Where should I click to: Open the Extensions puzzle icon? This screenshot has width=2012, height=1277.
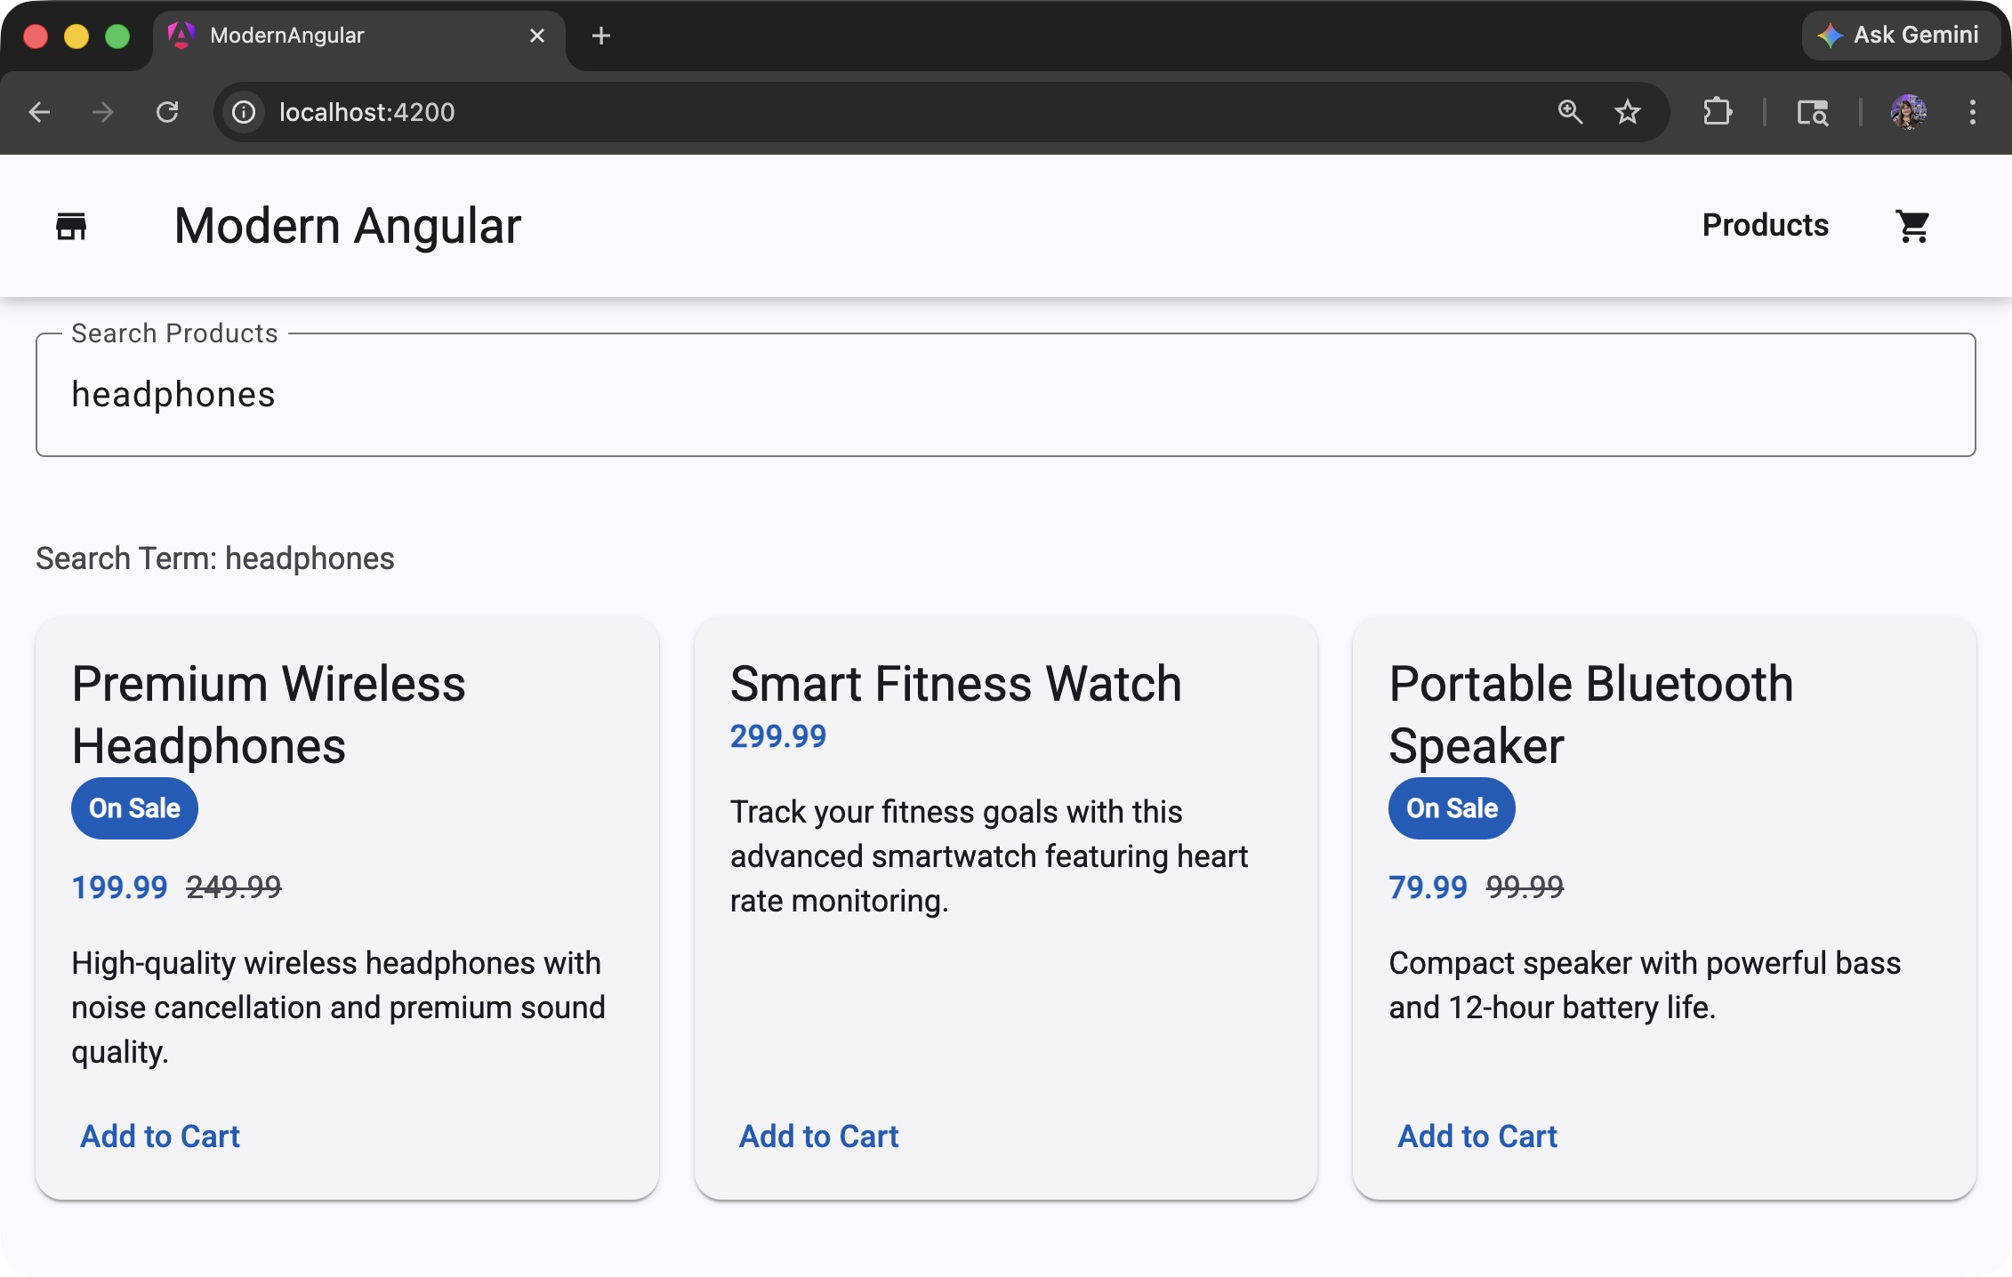tap(1717, 112)
